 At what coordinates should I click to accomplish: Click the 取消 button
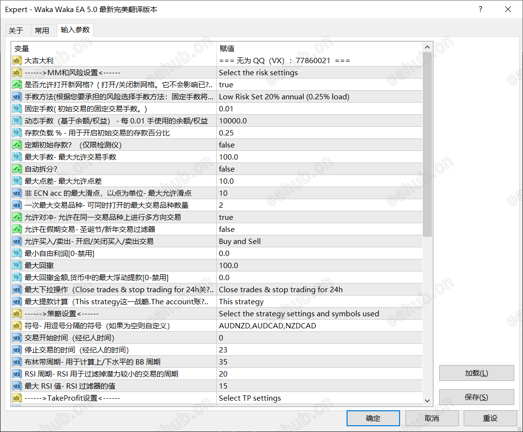[x=432, y=418]
